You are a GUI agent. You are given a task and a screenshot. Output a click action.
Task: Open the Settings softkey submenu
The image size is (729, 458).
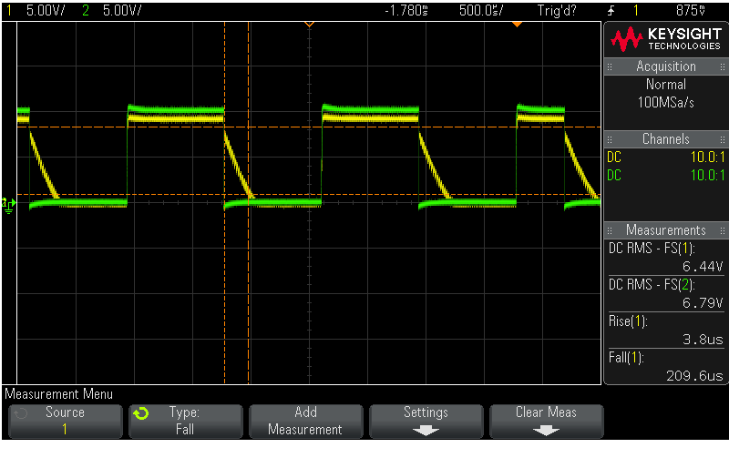click(426, 421)
